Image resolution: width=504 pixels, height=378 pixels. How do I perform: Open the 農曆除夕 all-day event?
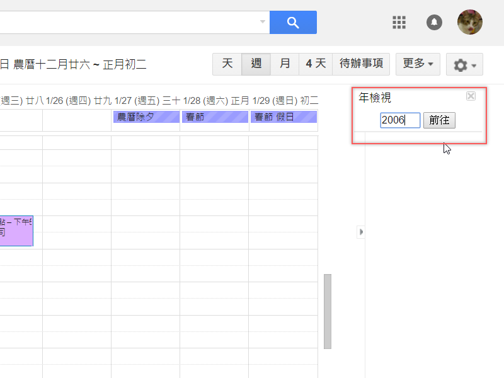(146, 117)
